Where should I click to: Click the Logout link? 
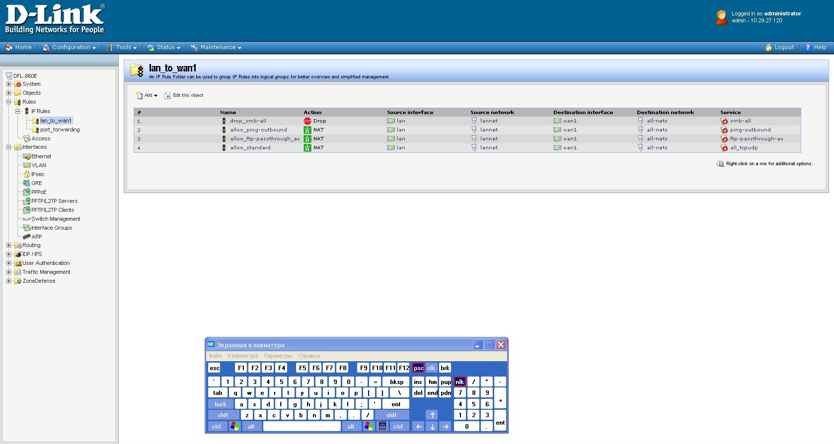784,48
